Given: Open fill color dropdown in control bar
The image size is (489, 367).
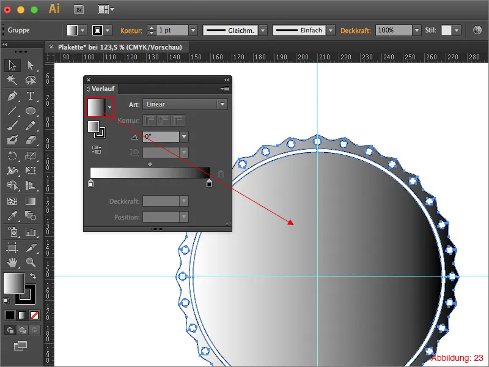Looking at the screenshot, I should [83, 30].
